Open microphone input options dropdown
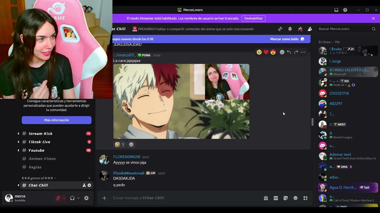Viewport: 380px width, 213px height. pos(64,198)
